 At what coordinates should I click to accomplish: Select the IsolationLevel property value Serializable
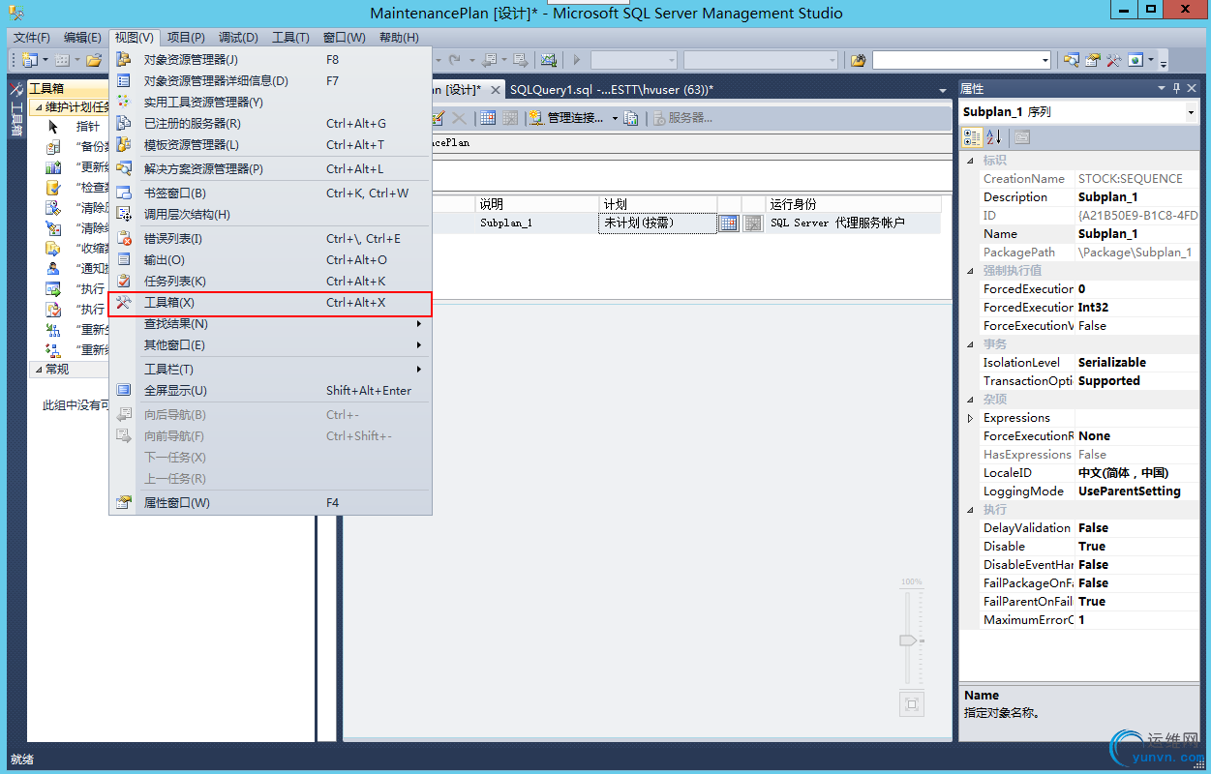1137,363
